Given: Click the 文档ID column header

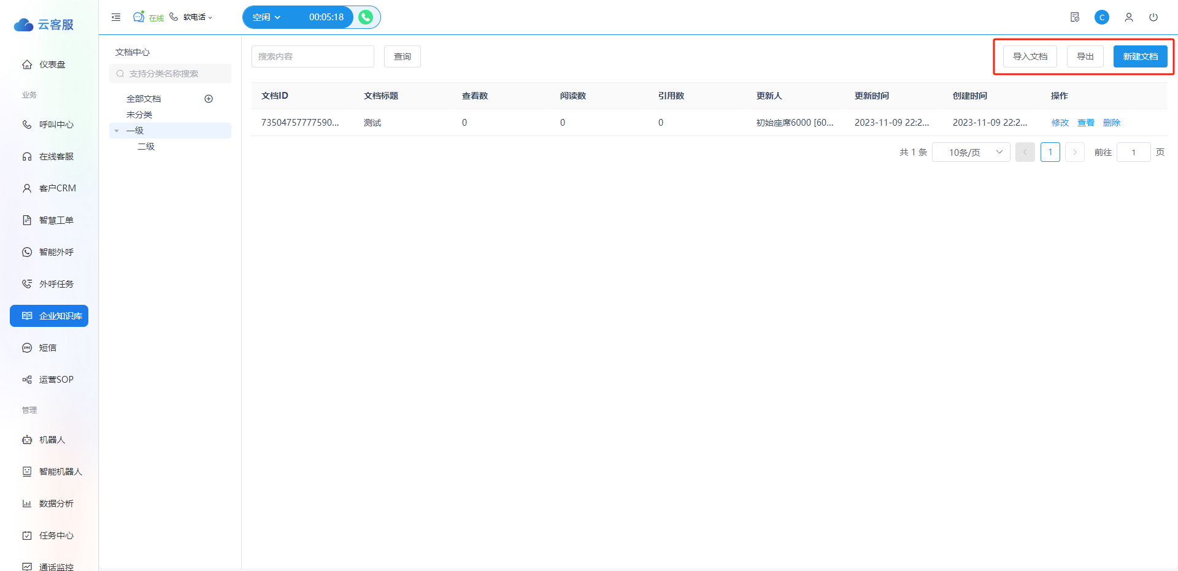Looking at the screenshot, I should coord(275,96).
